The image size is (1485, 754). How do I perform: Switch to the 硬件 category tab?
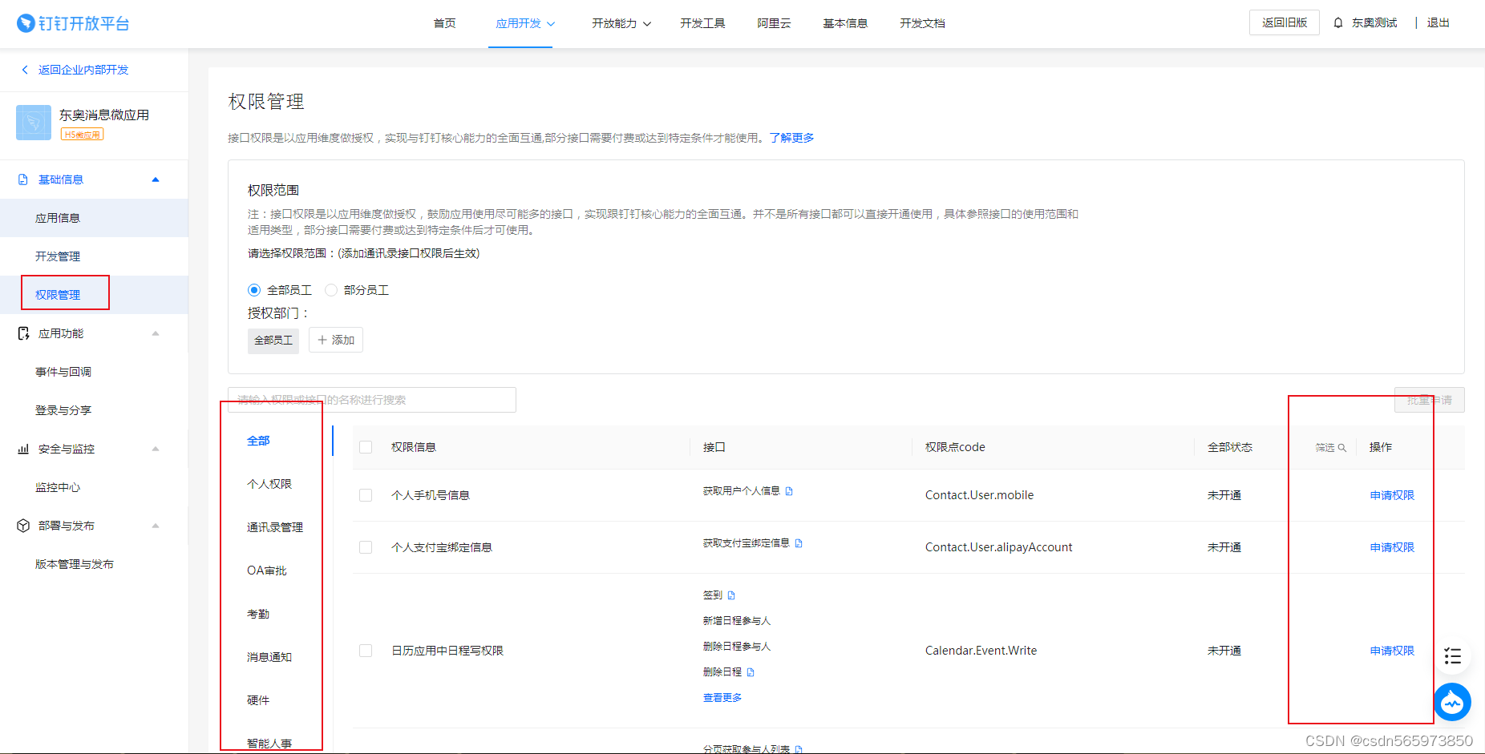click(x=258, y=700)
